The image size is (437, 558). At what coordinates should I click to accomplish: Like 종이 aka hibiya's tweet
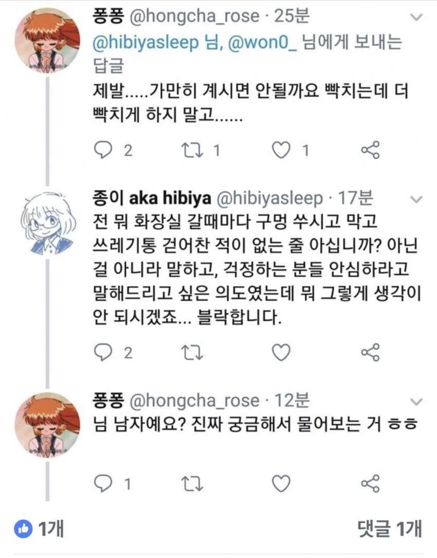coord(281,352)
